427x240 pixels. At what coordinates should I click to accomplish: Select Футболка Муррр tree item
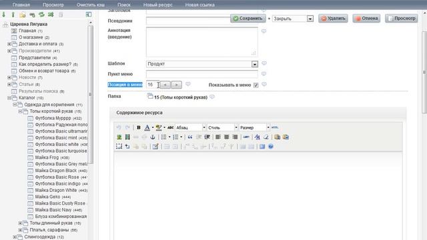pyautogui.click(x=58, y=118)
